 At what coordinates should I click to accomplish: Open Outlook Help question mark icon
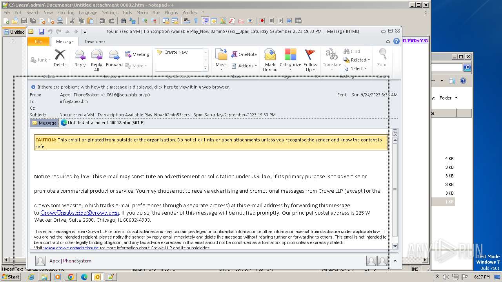pyautogui.click(x=397, y=41)
